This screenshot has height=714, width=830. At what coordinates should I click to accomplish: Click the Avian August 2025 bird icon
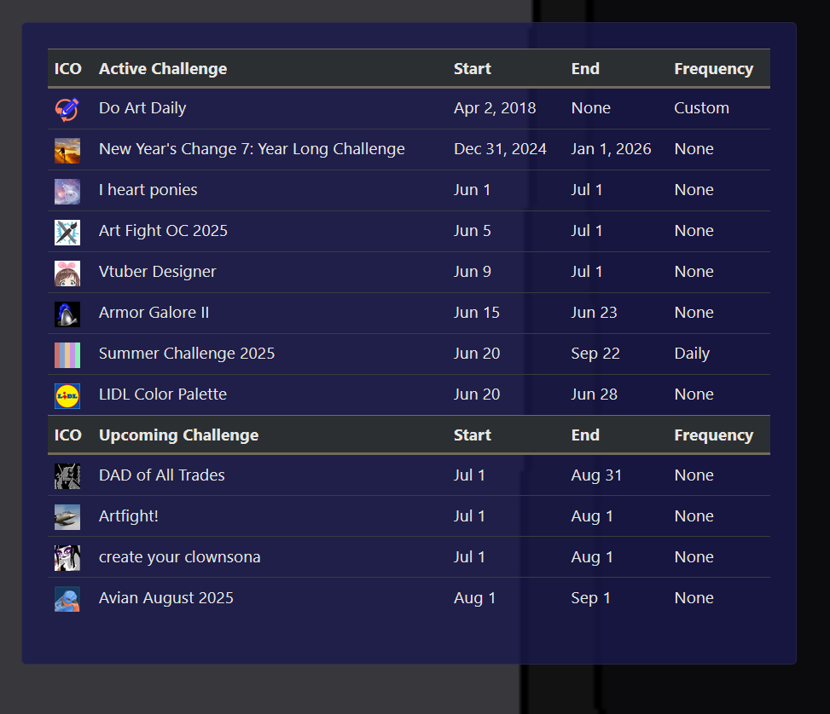click(x=67, y=599)
